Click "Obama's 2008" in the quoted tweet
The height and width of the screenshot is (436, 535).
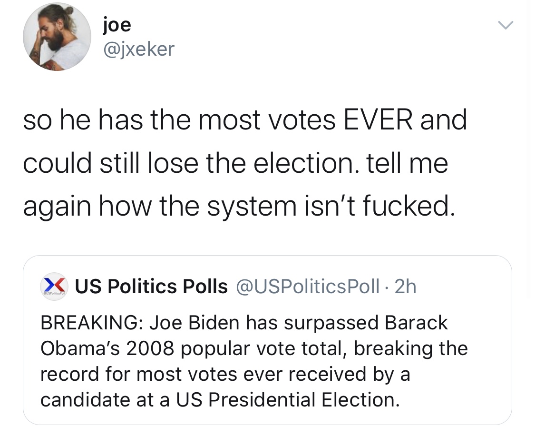click(x=107, y=348)
